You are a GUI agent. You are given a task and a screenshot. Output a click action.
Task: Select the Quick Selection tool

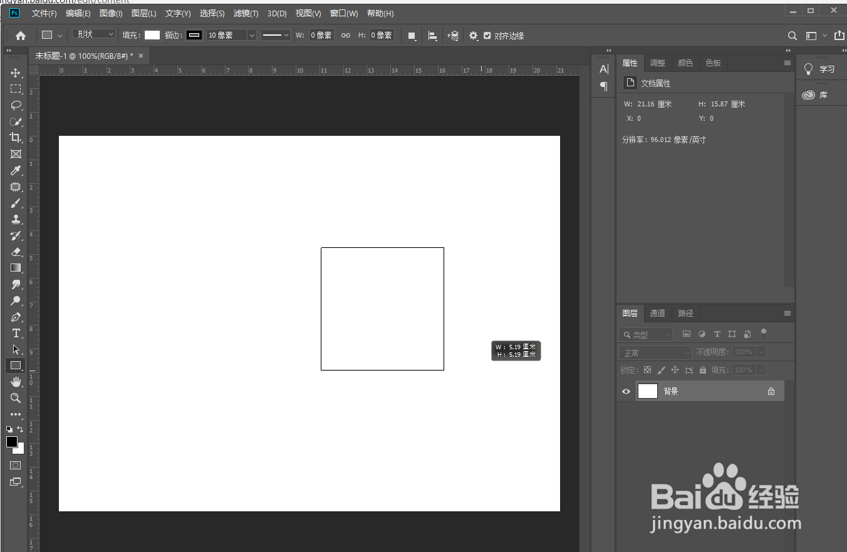coord(16,121)
